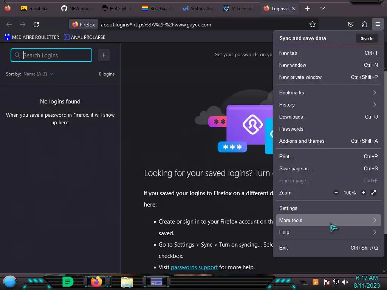Focus the Search Logins field

(x=51, y=55)
